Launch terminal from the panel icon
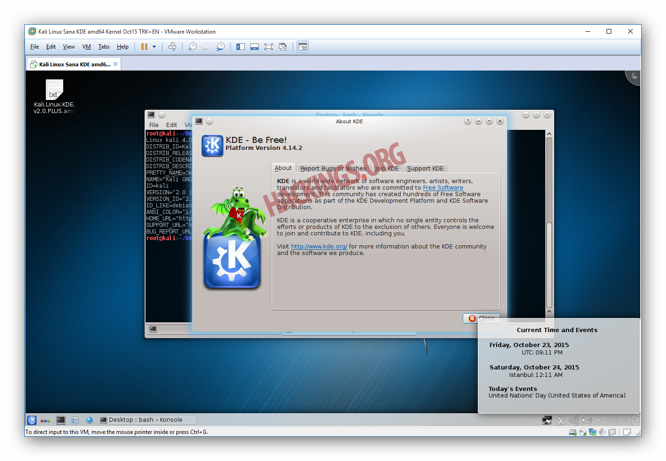 [61, 420]
